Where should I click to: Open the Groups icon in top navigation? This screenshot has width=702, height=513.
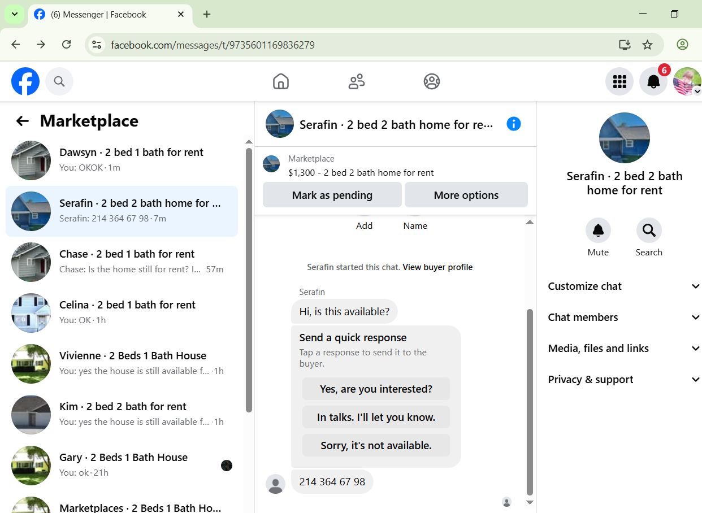pos(432,81)
